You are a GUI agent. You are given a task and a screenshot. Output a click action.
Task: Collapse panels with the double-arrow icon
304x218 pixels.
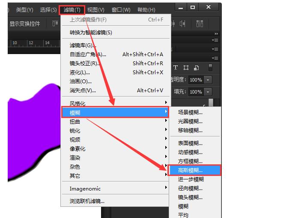point(216,34)
